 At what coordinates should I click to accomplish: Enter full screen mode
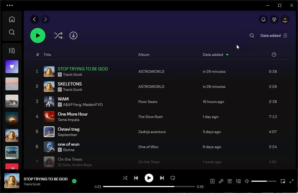(291, 181)
